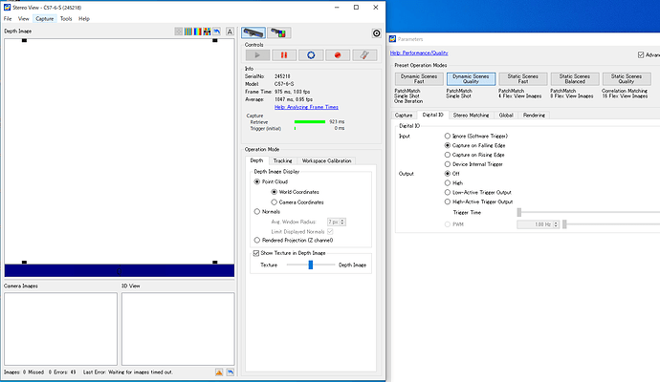This screenshot has height=382, width=660.
Task: Click the PWM frequency spinner arrows
Action: coord(556,224)
